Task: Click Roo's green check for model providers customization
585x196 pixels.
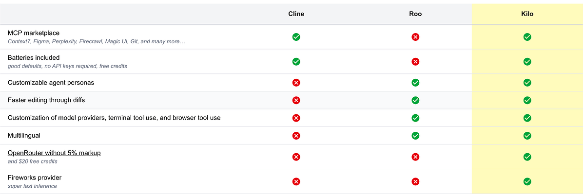Action: pyautogui.click(x=415, y=118)
